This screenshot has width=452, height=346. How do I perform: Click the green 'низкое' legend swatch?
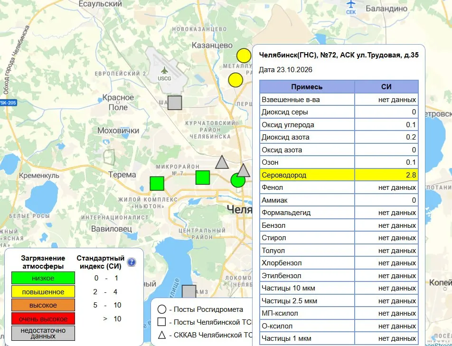coord(43,278)
